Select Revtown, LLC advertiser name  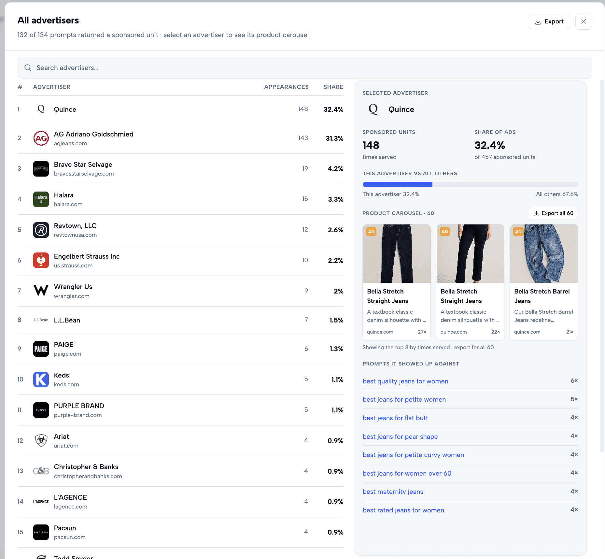[75, 226]
